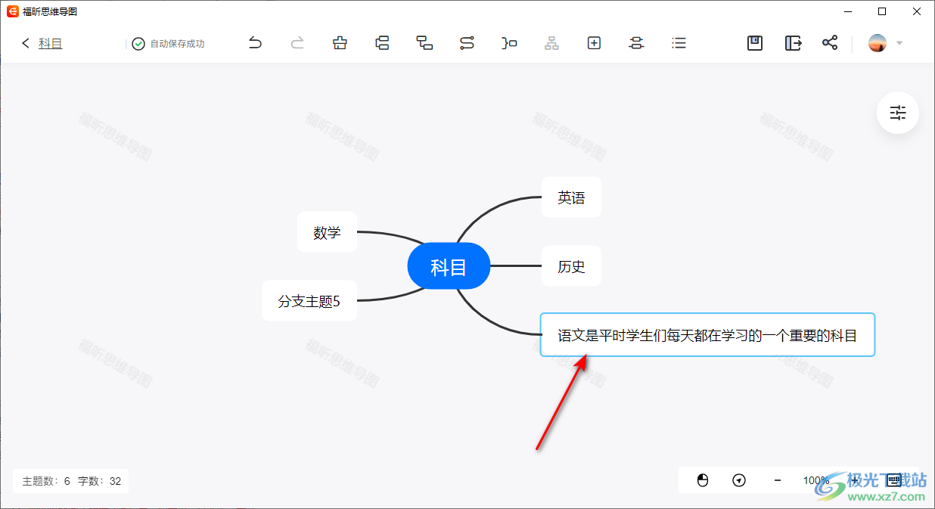Zoom out with the minus button

(778, 480)
